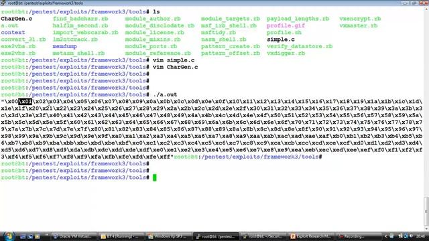Open the Windows Start orb
Viewport: 429px width, 241px height.
(x=9, y=236)
